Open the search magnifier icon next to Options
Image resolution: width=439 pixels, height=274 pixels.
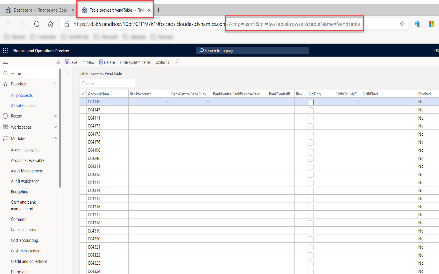pos(177,62)
